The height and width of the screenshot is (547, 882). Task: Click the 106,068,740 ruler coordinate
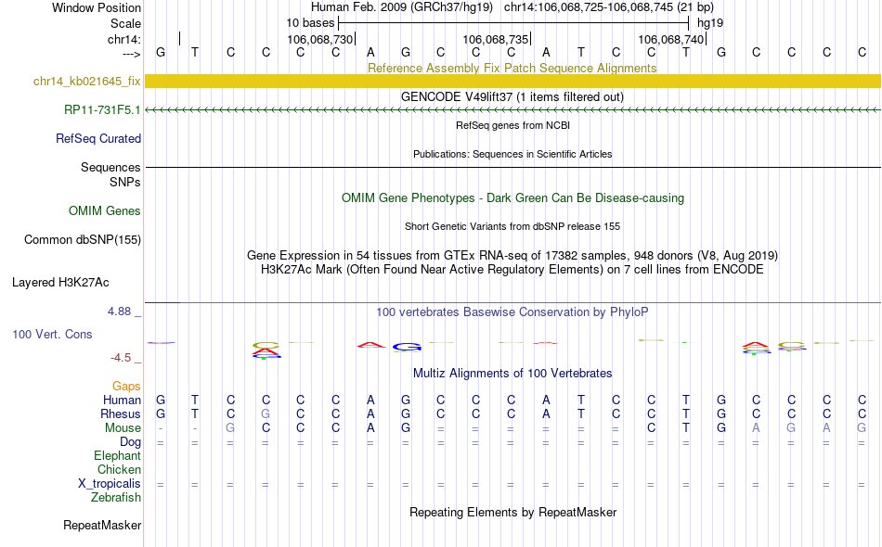tap(671, 39)
